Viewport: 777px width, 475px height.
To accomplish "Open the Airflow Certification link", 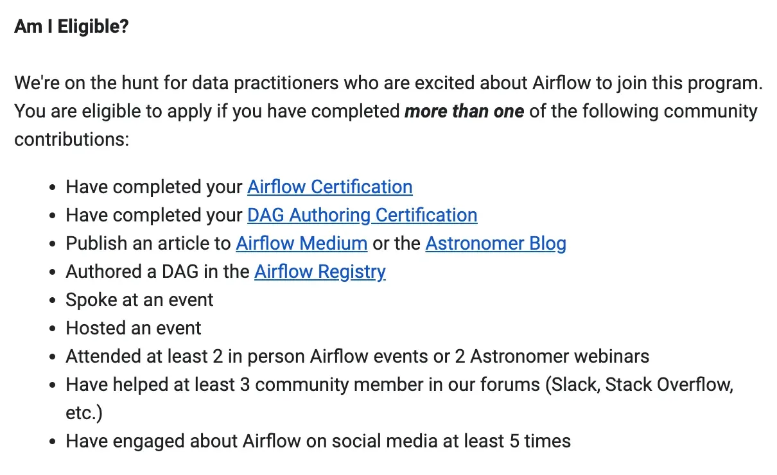I will click(x=329, y=187).
